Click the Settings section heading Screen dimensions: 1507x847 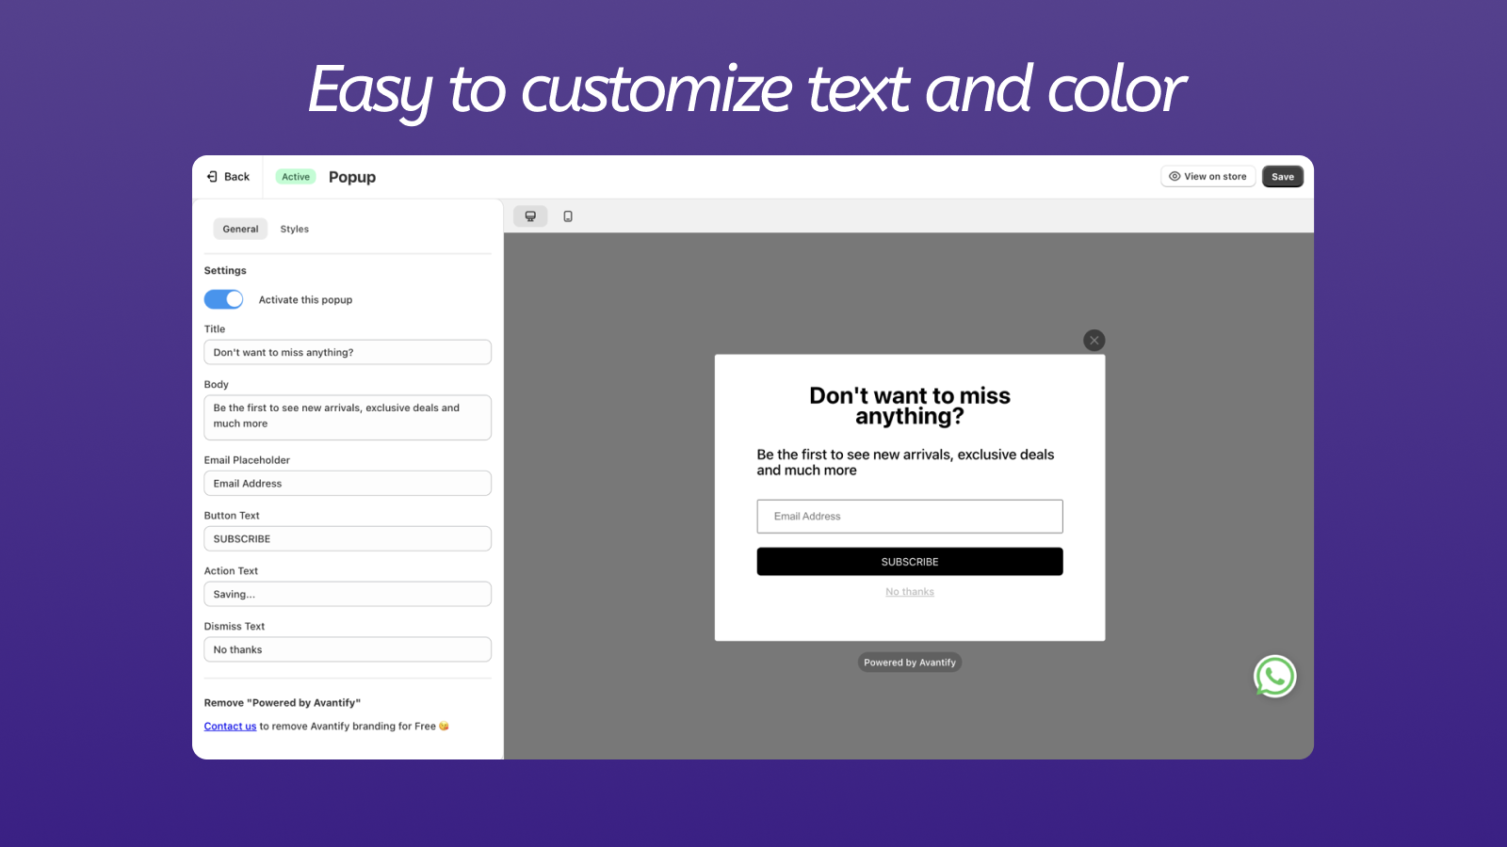(x=225, y=271)
